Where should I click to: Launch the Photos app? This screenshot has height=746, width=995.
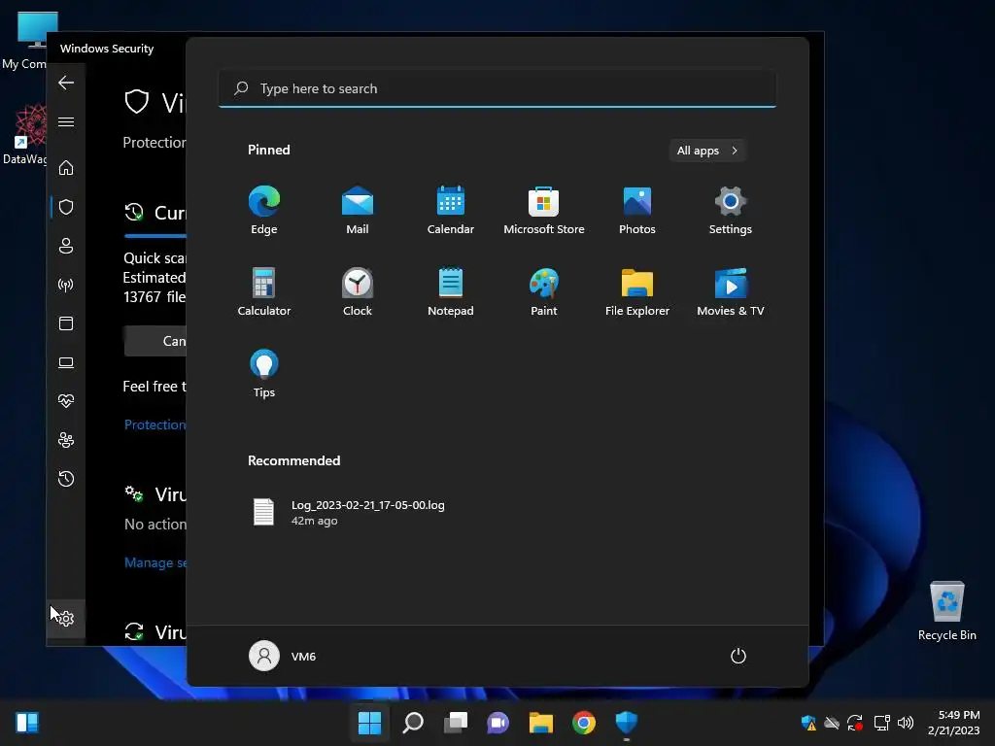point(637,210)
